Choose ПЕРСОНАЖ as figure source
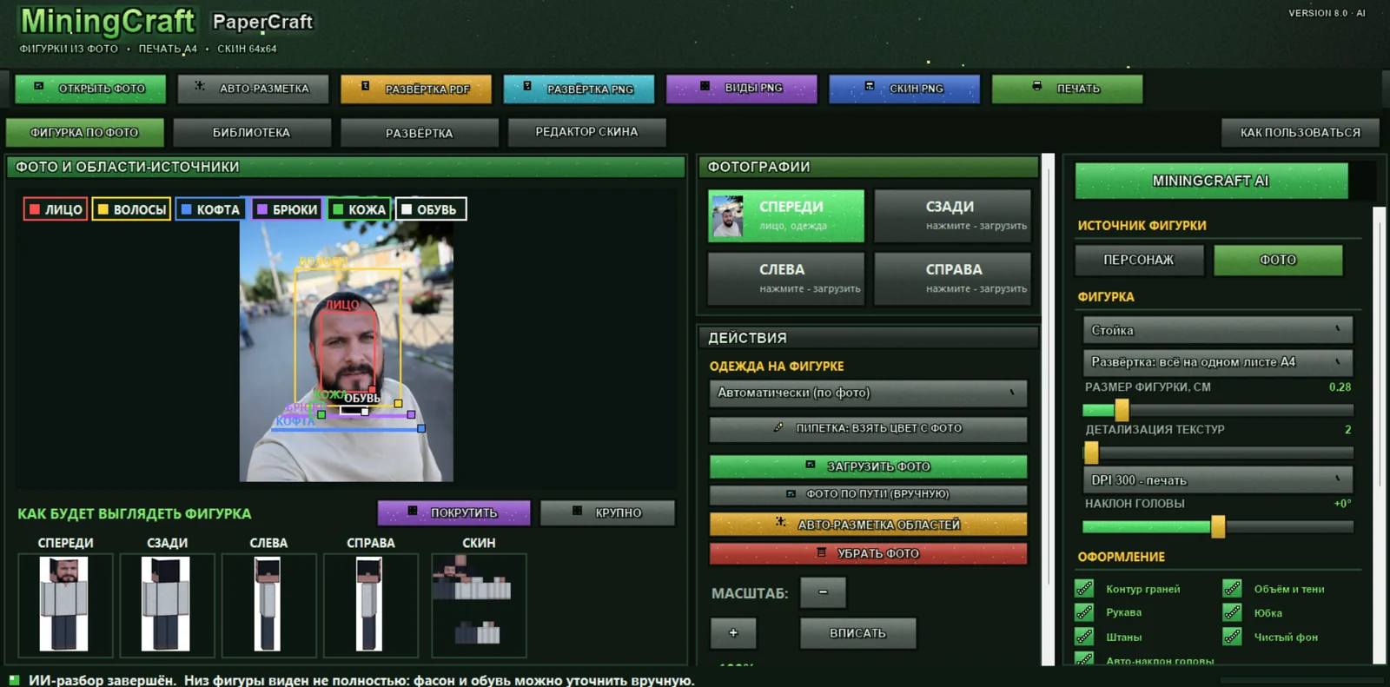Image resolution: width=1390 pixels, height=687 pixels. tap(1139, 260)
